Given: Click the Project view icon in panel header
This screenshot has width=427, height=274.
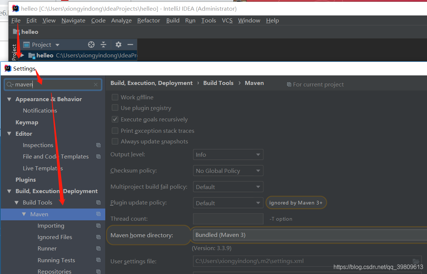Looking at the screenshot, I should [x=27, y=45].
